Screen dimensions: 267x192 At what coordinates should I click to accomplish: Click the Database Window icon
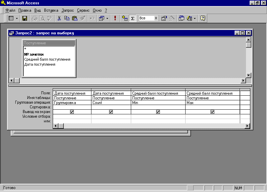click(182, 18)
